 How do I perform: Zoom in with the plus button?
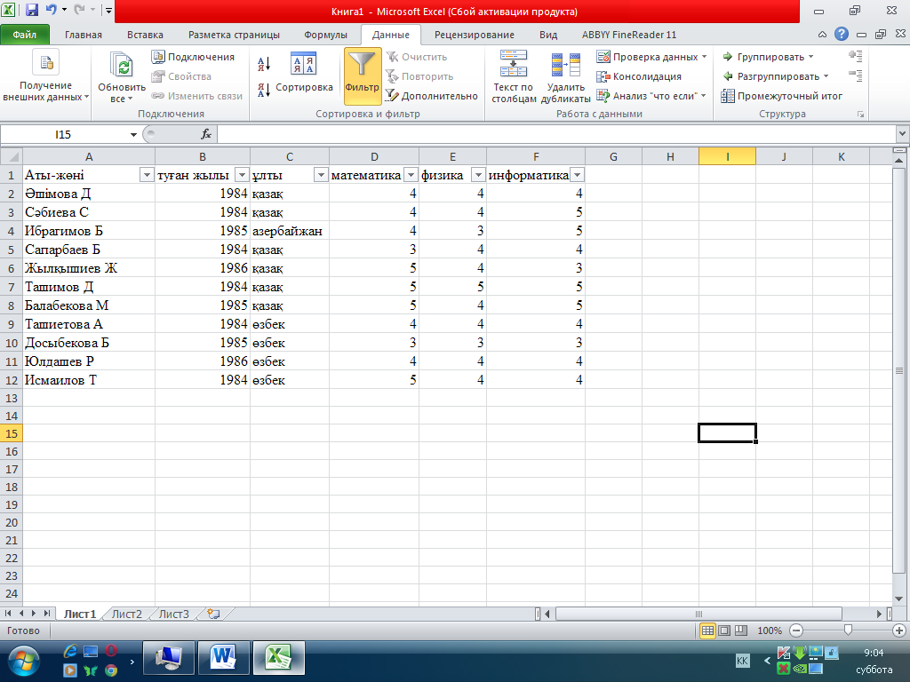(x=899, y=630)
